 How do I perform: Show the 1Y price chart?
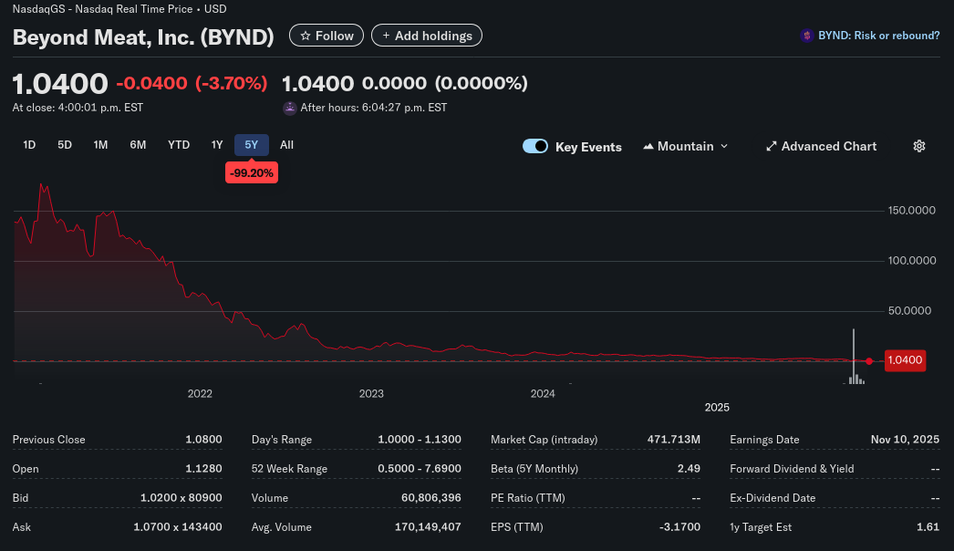(217, 145)
